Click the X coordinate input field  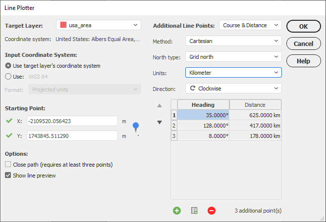tap(72, 121)
